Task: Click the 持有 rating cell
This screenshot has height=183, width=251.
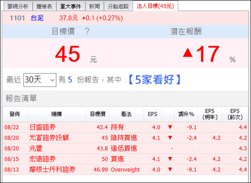Action: (x=117, y=127)
